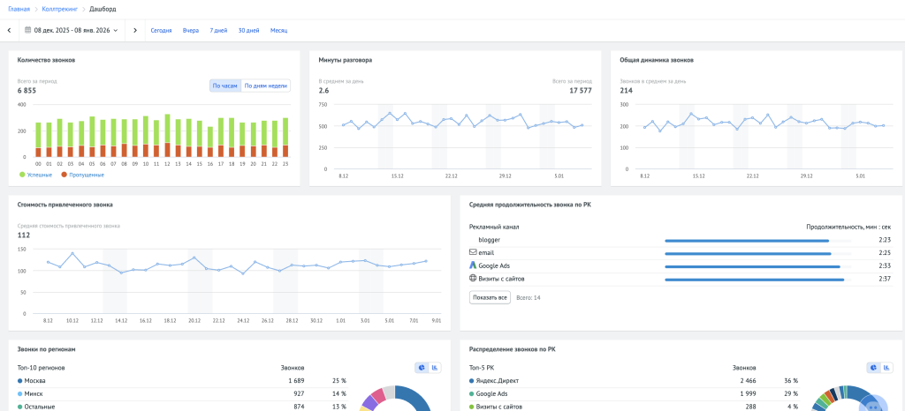Switch regions widget to pie chart view

pyautogui.click(x=422, y=368)
